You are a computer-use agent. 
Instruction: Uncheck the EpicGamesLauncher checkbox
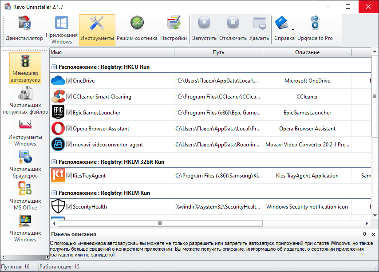tap(69, 112)
